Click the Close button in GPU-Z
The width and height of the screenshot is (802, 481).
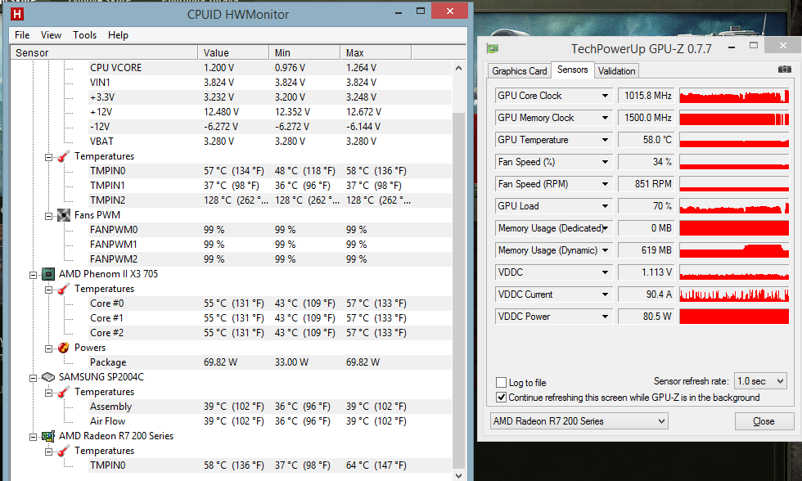[764, 421]
